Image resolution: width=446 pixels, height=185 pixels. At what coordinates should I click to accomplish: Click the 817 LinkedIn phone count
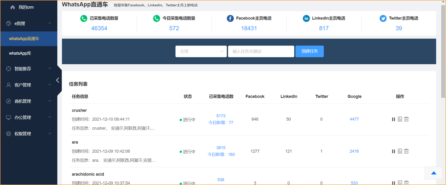tap(324, 28)
